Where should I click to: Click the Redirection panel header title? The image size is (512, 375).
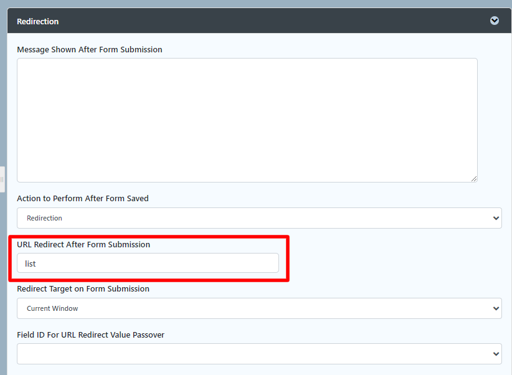click(38, 21)
